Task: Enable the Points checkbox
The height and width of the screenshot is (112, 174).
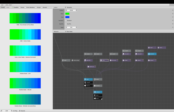Action: (x=20, y=8)
